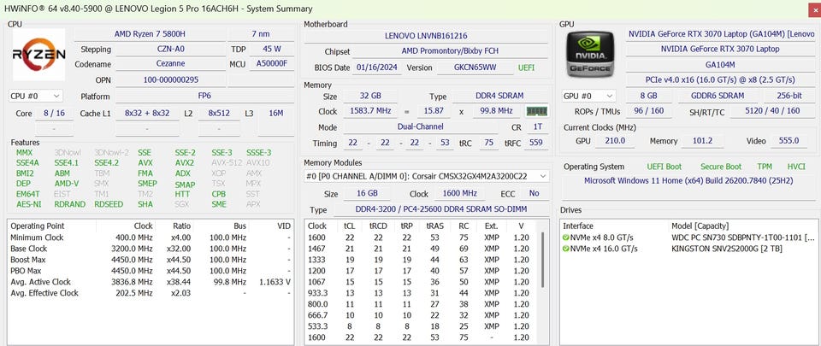The image size is (821, 346).
Task: Click the green status icon for KINGSTON drive
Action: [566, 249]
